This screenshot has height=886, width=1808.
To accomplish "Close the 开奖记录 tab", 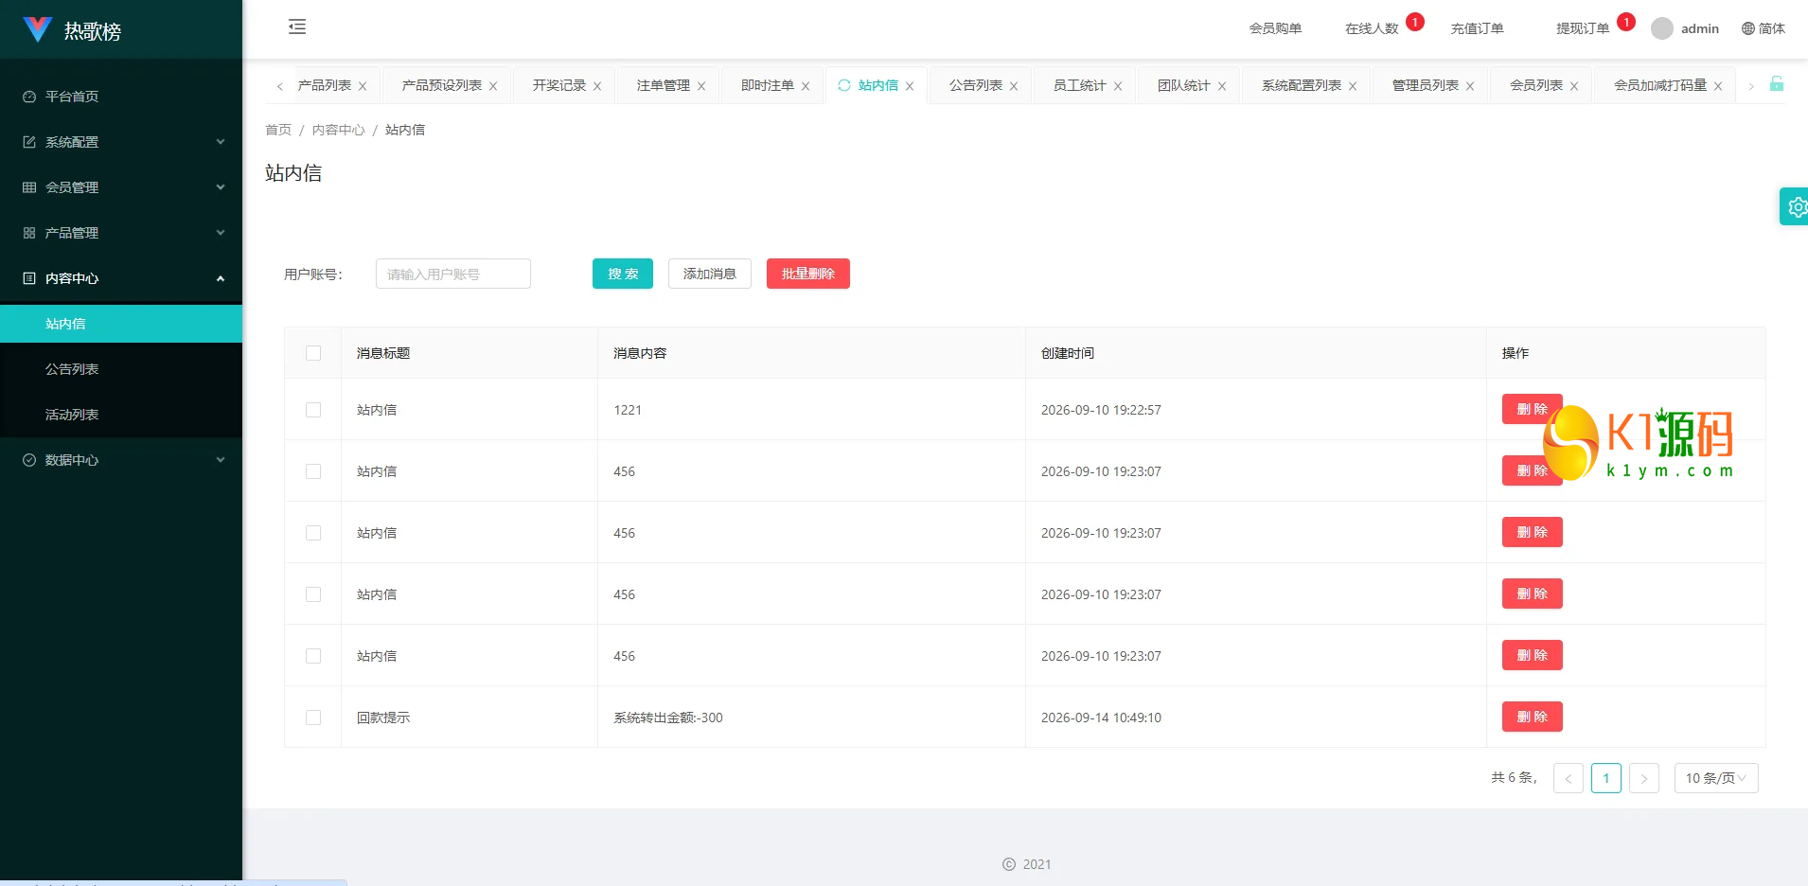I will point(597,86).
